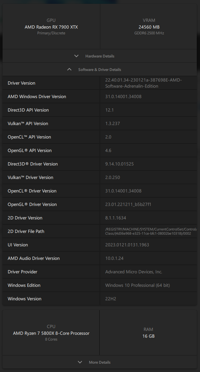
Task: Click the OpenCL API Version row label
Action: [x=29, y=137]
